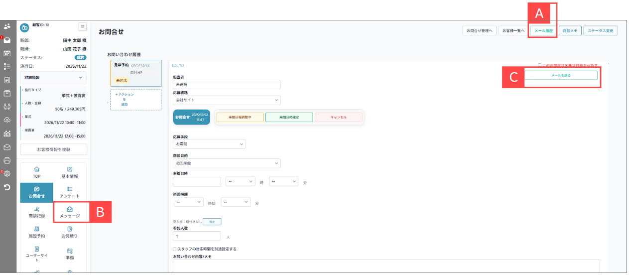This screenshot has height=275, width=629.
Task: Click the 参加人数 input field
Action: click(x=197, y=236)
